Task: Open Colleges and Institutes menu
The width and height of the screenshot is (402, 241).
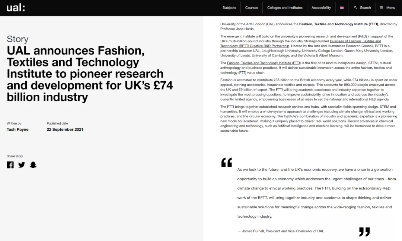Action: (285, 8)
